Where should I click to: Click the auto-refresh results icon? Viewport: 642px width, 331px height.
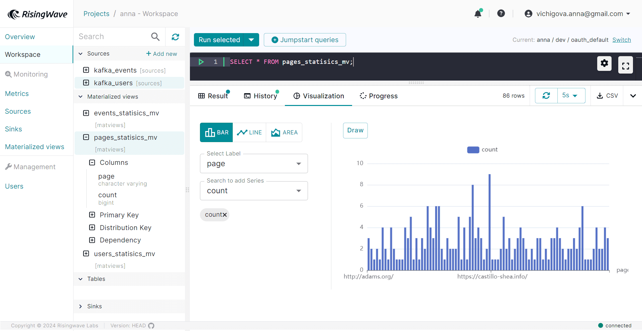pos(546,96)
